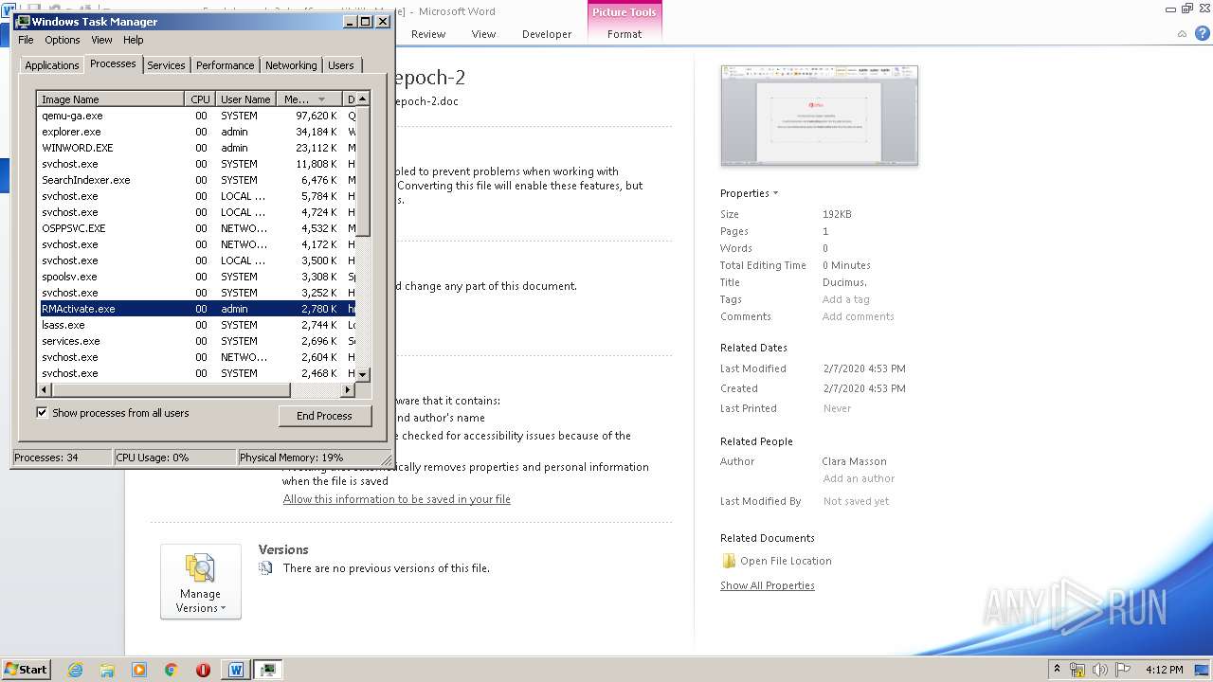The image size is (1213, 682).
Task: Click the process list scroll down arrow
Action: 363,375
